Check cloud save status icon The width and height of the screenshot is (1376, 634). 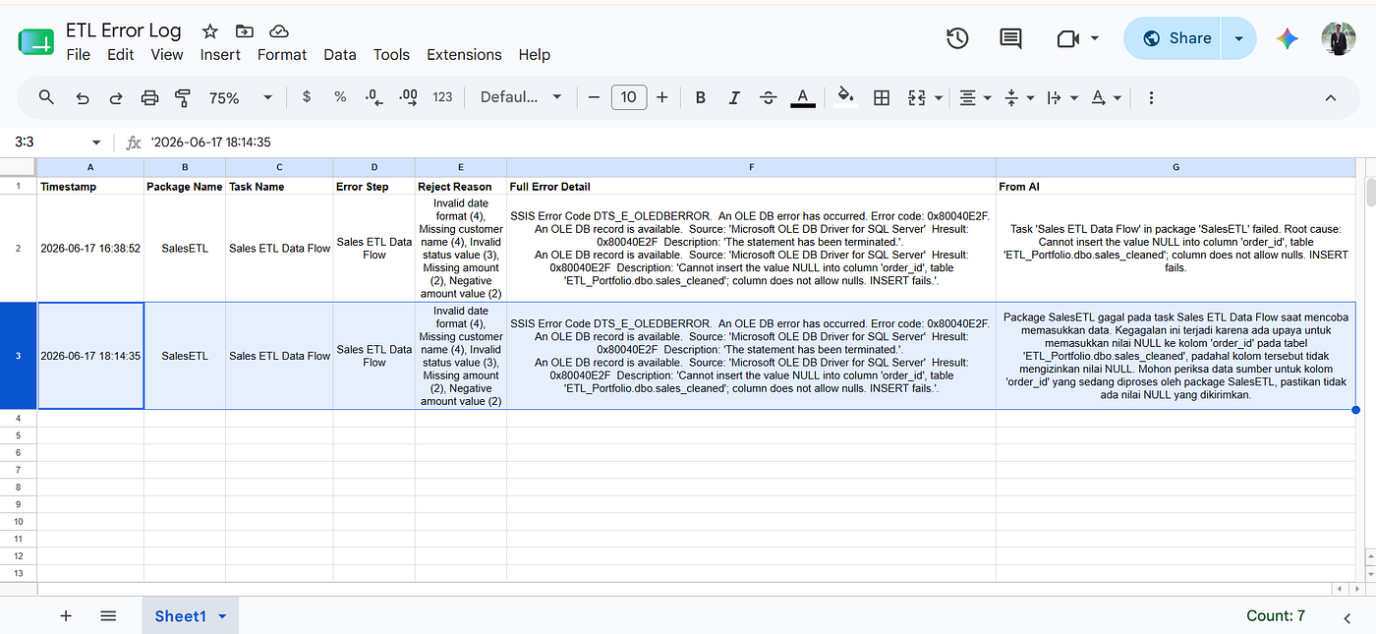coord(278,31)
